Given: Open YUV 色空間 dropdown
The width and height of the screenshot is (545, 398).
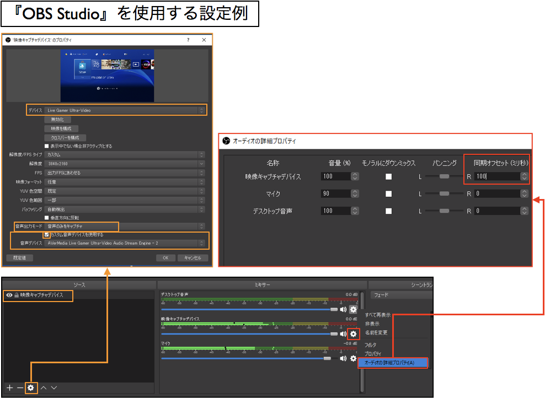Looking at the screenshot, I should coord(125,191).
